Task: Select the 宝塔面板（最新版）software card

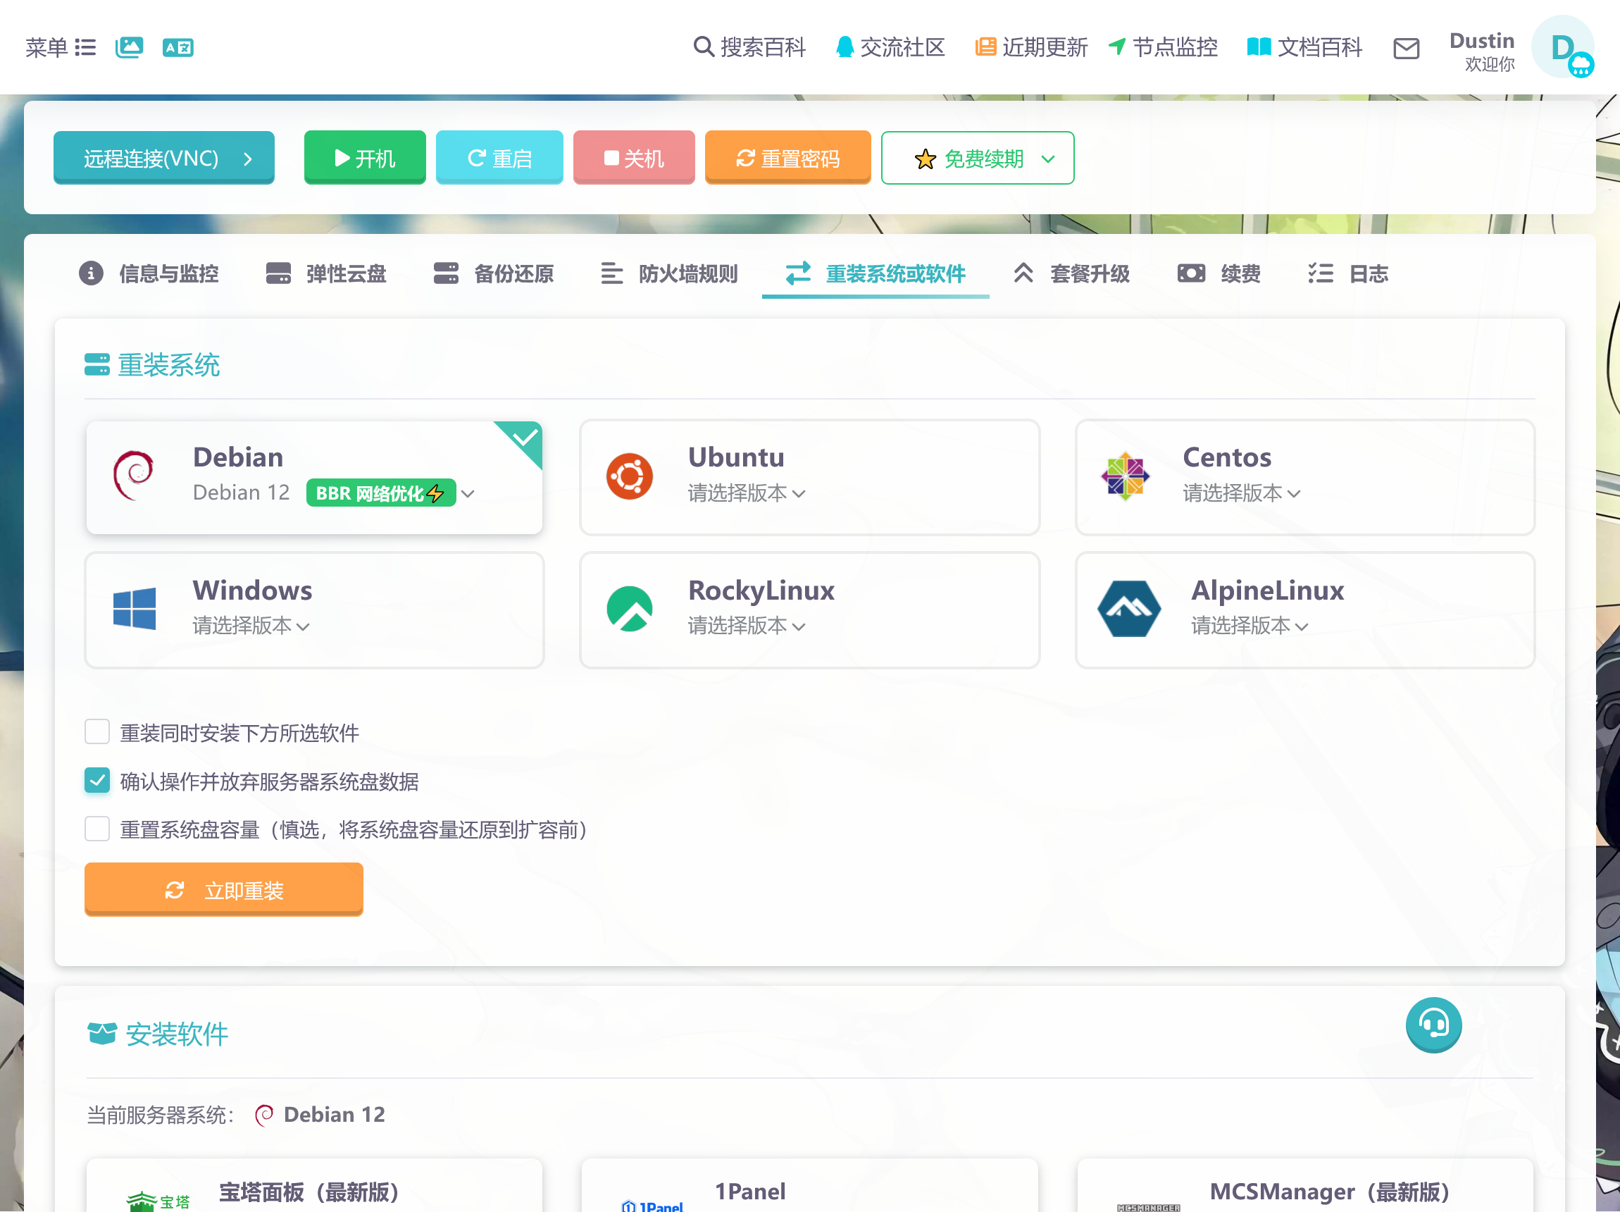Action: [314, 1185]
